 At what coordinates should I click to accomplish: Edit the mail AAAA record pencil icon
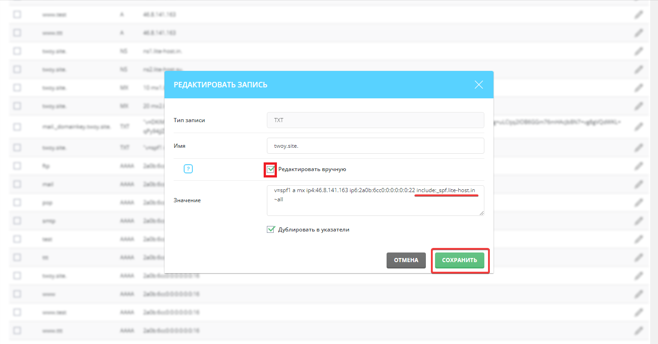click(x=639, y=184)
